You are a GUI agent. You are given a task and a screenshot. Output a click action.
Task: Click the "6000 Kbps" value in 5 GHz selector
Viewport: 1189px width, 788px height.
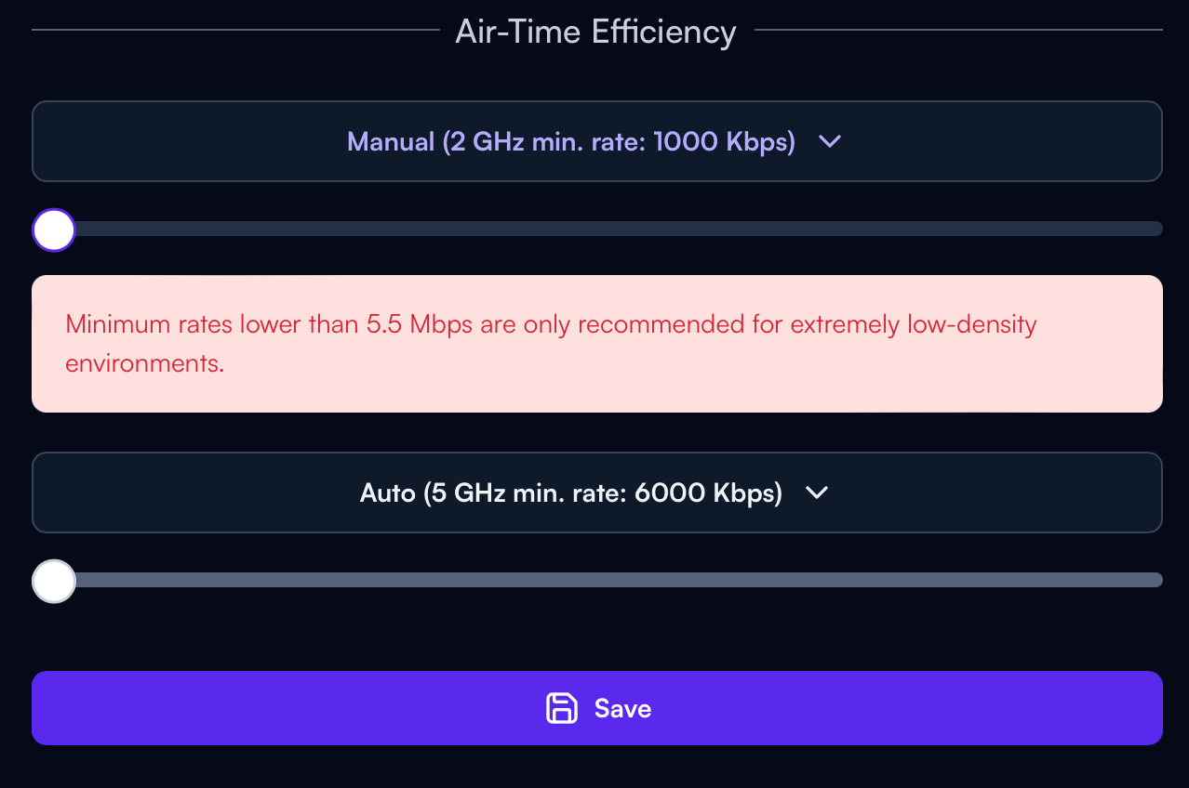[x=708, y=492]
